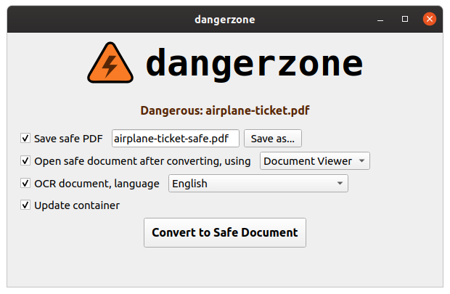Maximize the dangerzone window

[405, 19]
